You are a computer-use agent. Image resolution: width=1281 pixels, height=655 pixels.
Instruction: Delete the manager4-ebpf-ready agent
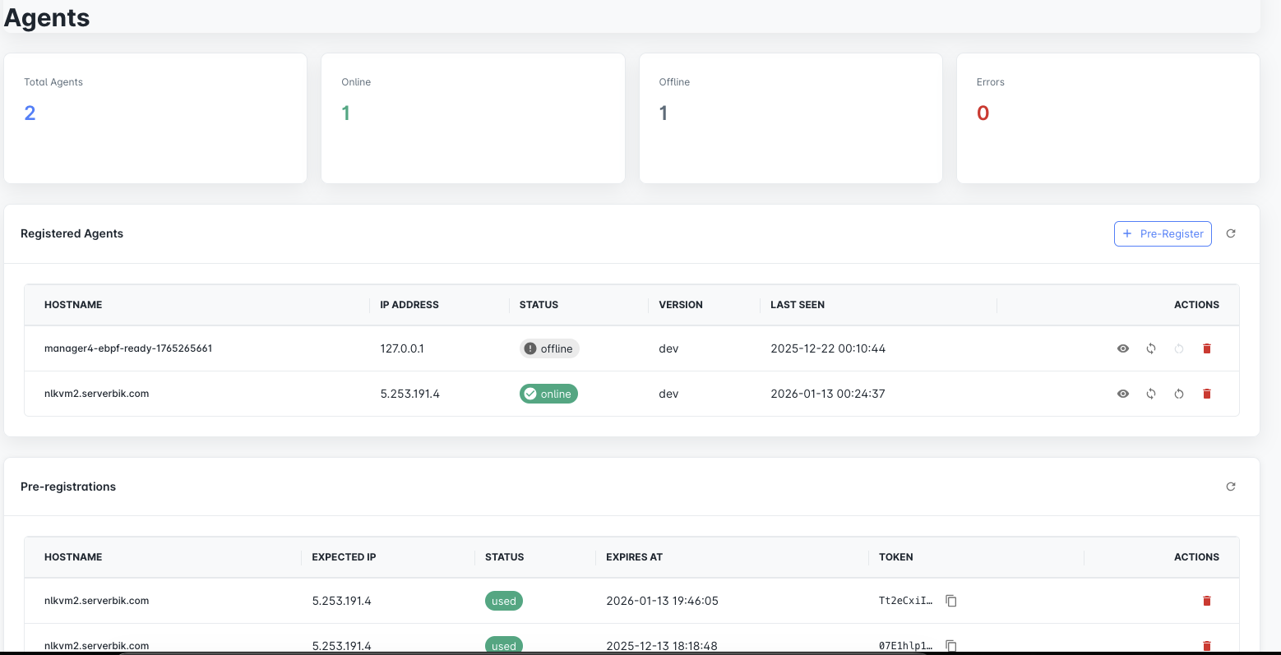[1207, 348]
